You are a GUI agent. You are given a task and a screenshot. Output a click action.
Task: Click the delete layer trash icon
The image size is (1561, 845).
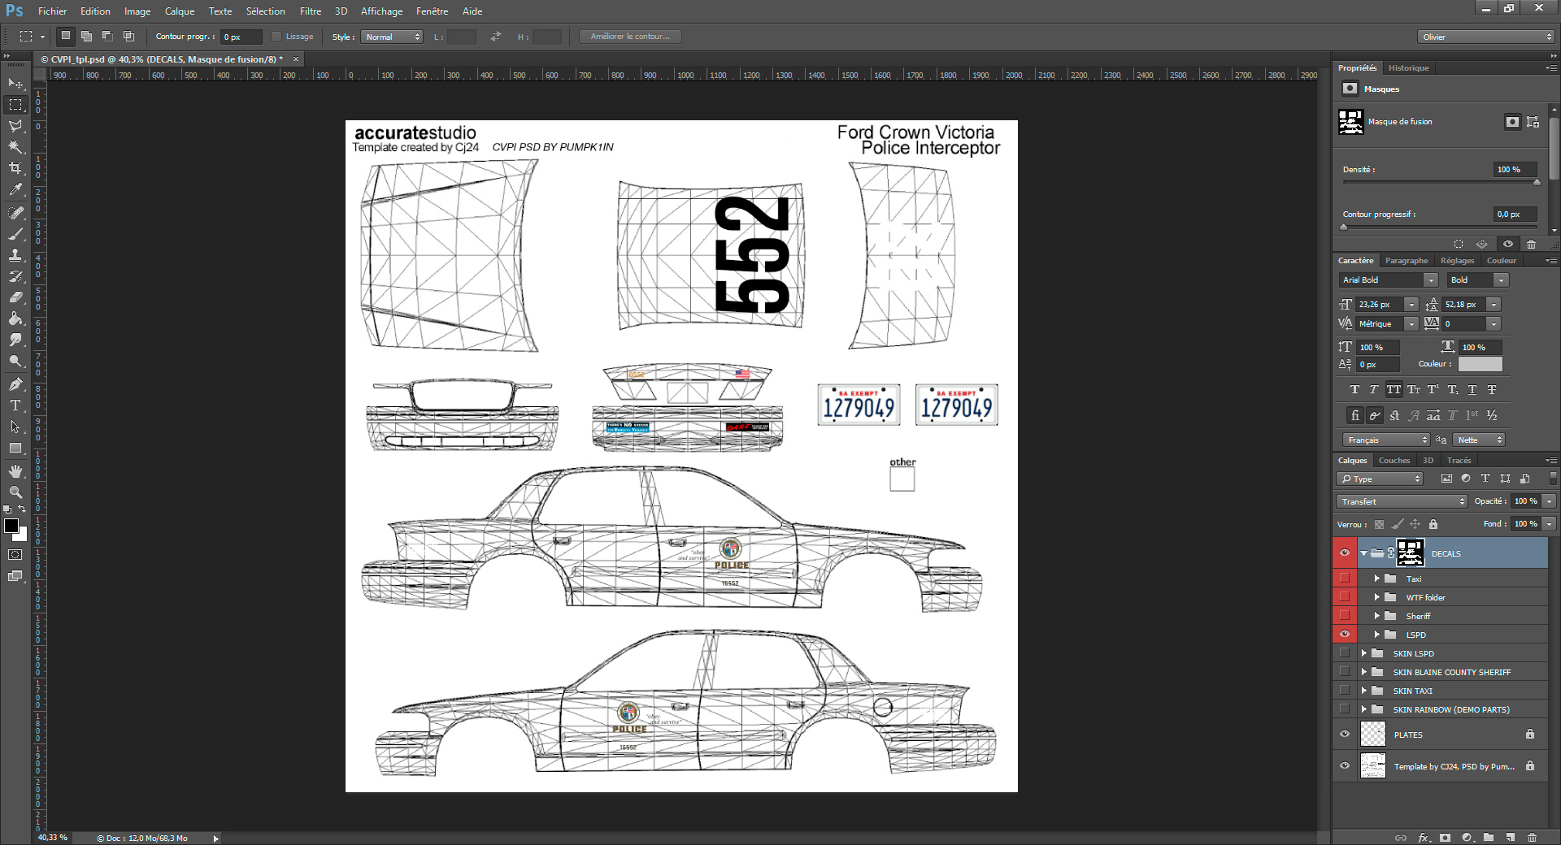tap(1532, 837)
